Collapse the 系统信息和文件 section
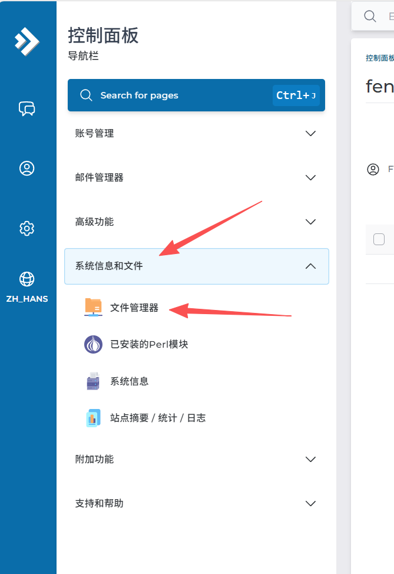 [197, 266]
